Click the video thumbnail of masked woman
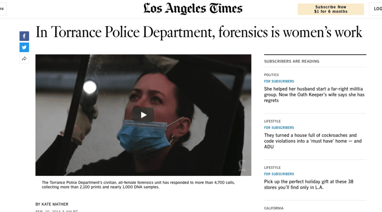 [x=143, y=115]
